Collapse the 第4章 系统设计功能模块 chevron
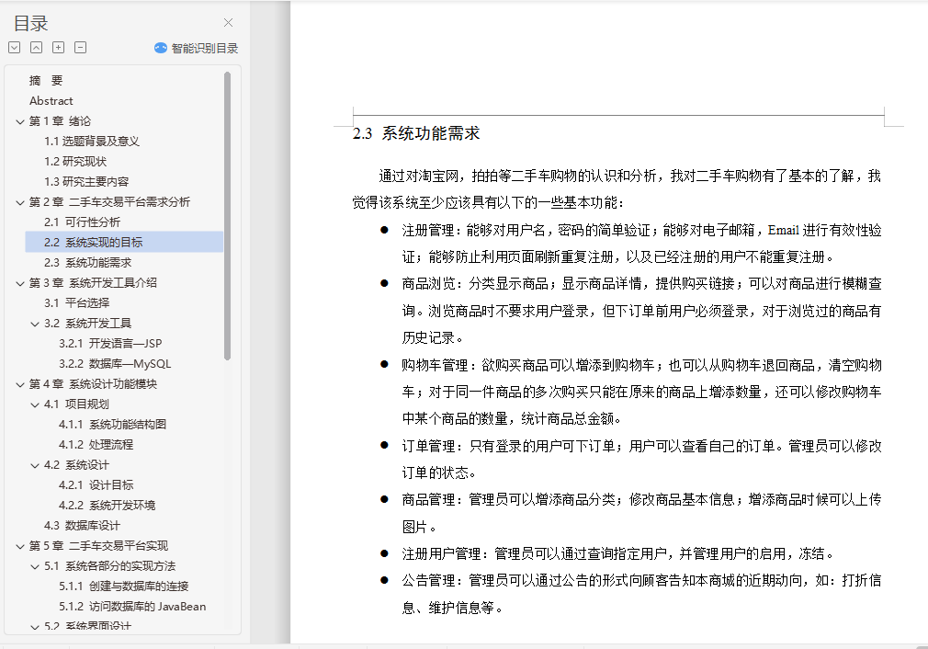Viewport: 928px width, 649px height. click(x=20, y=385)
